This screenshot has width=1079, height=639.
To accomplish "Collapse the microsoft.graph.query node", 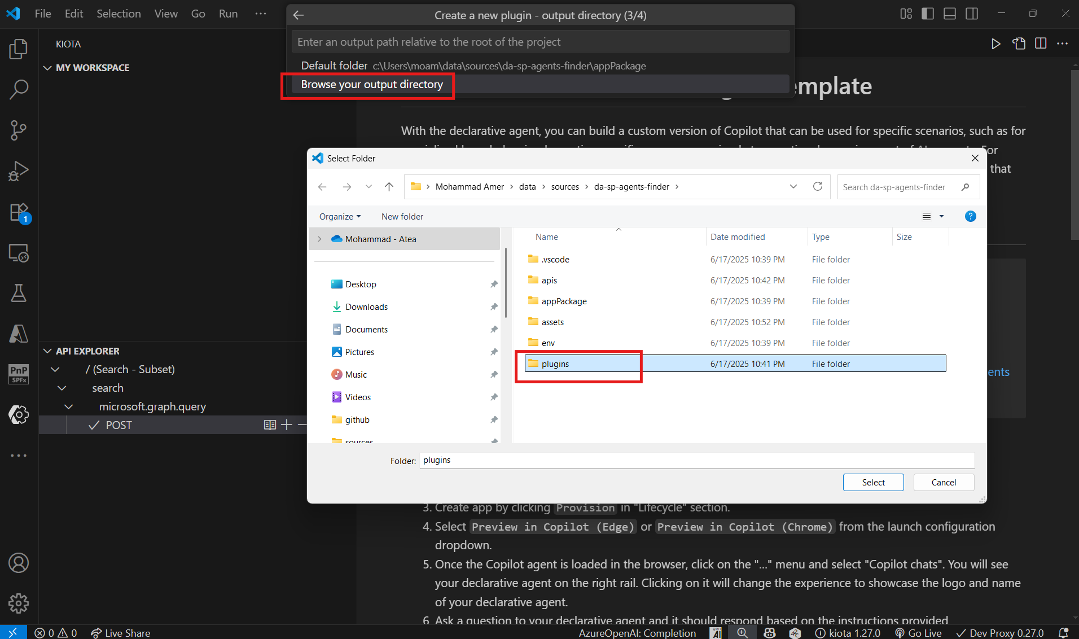I will 69,406.
